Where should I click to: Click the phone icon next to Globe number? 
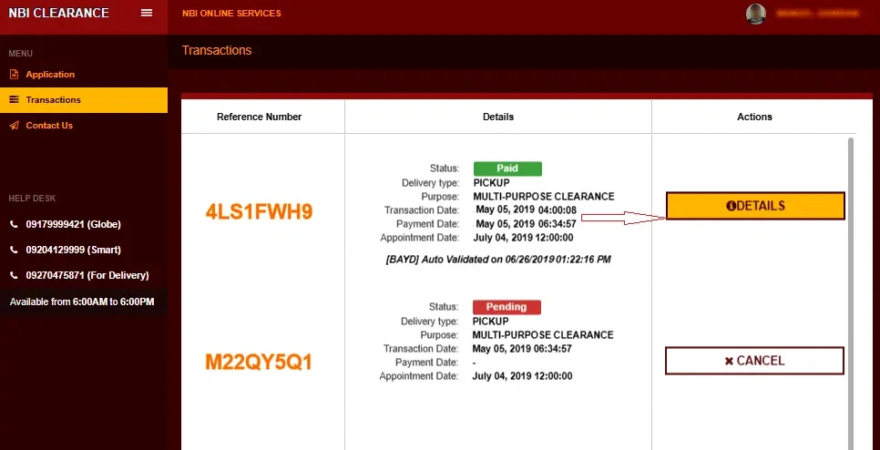point(14,224)
